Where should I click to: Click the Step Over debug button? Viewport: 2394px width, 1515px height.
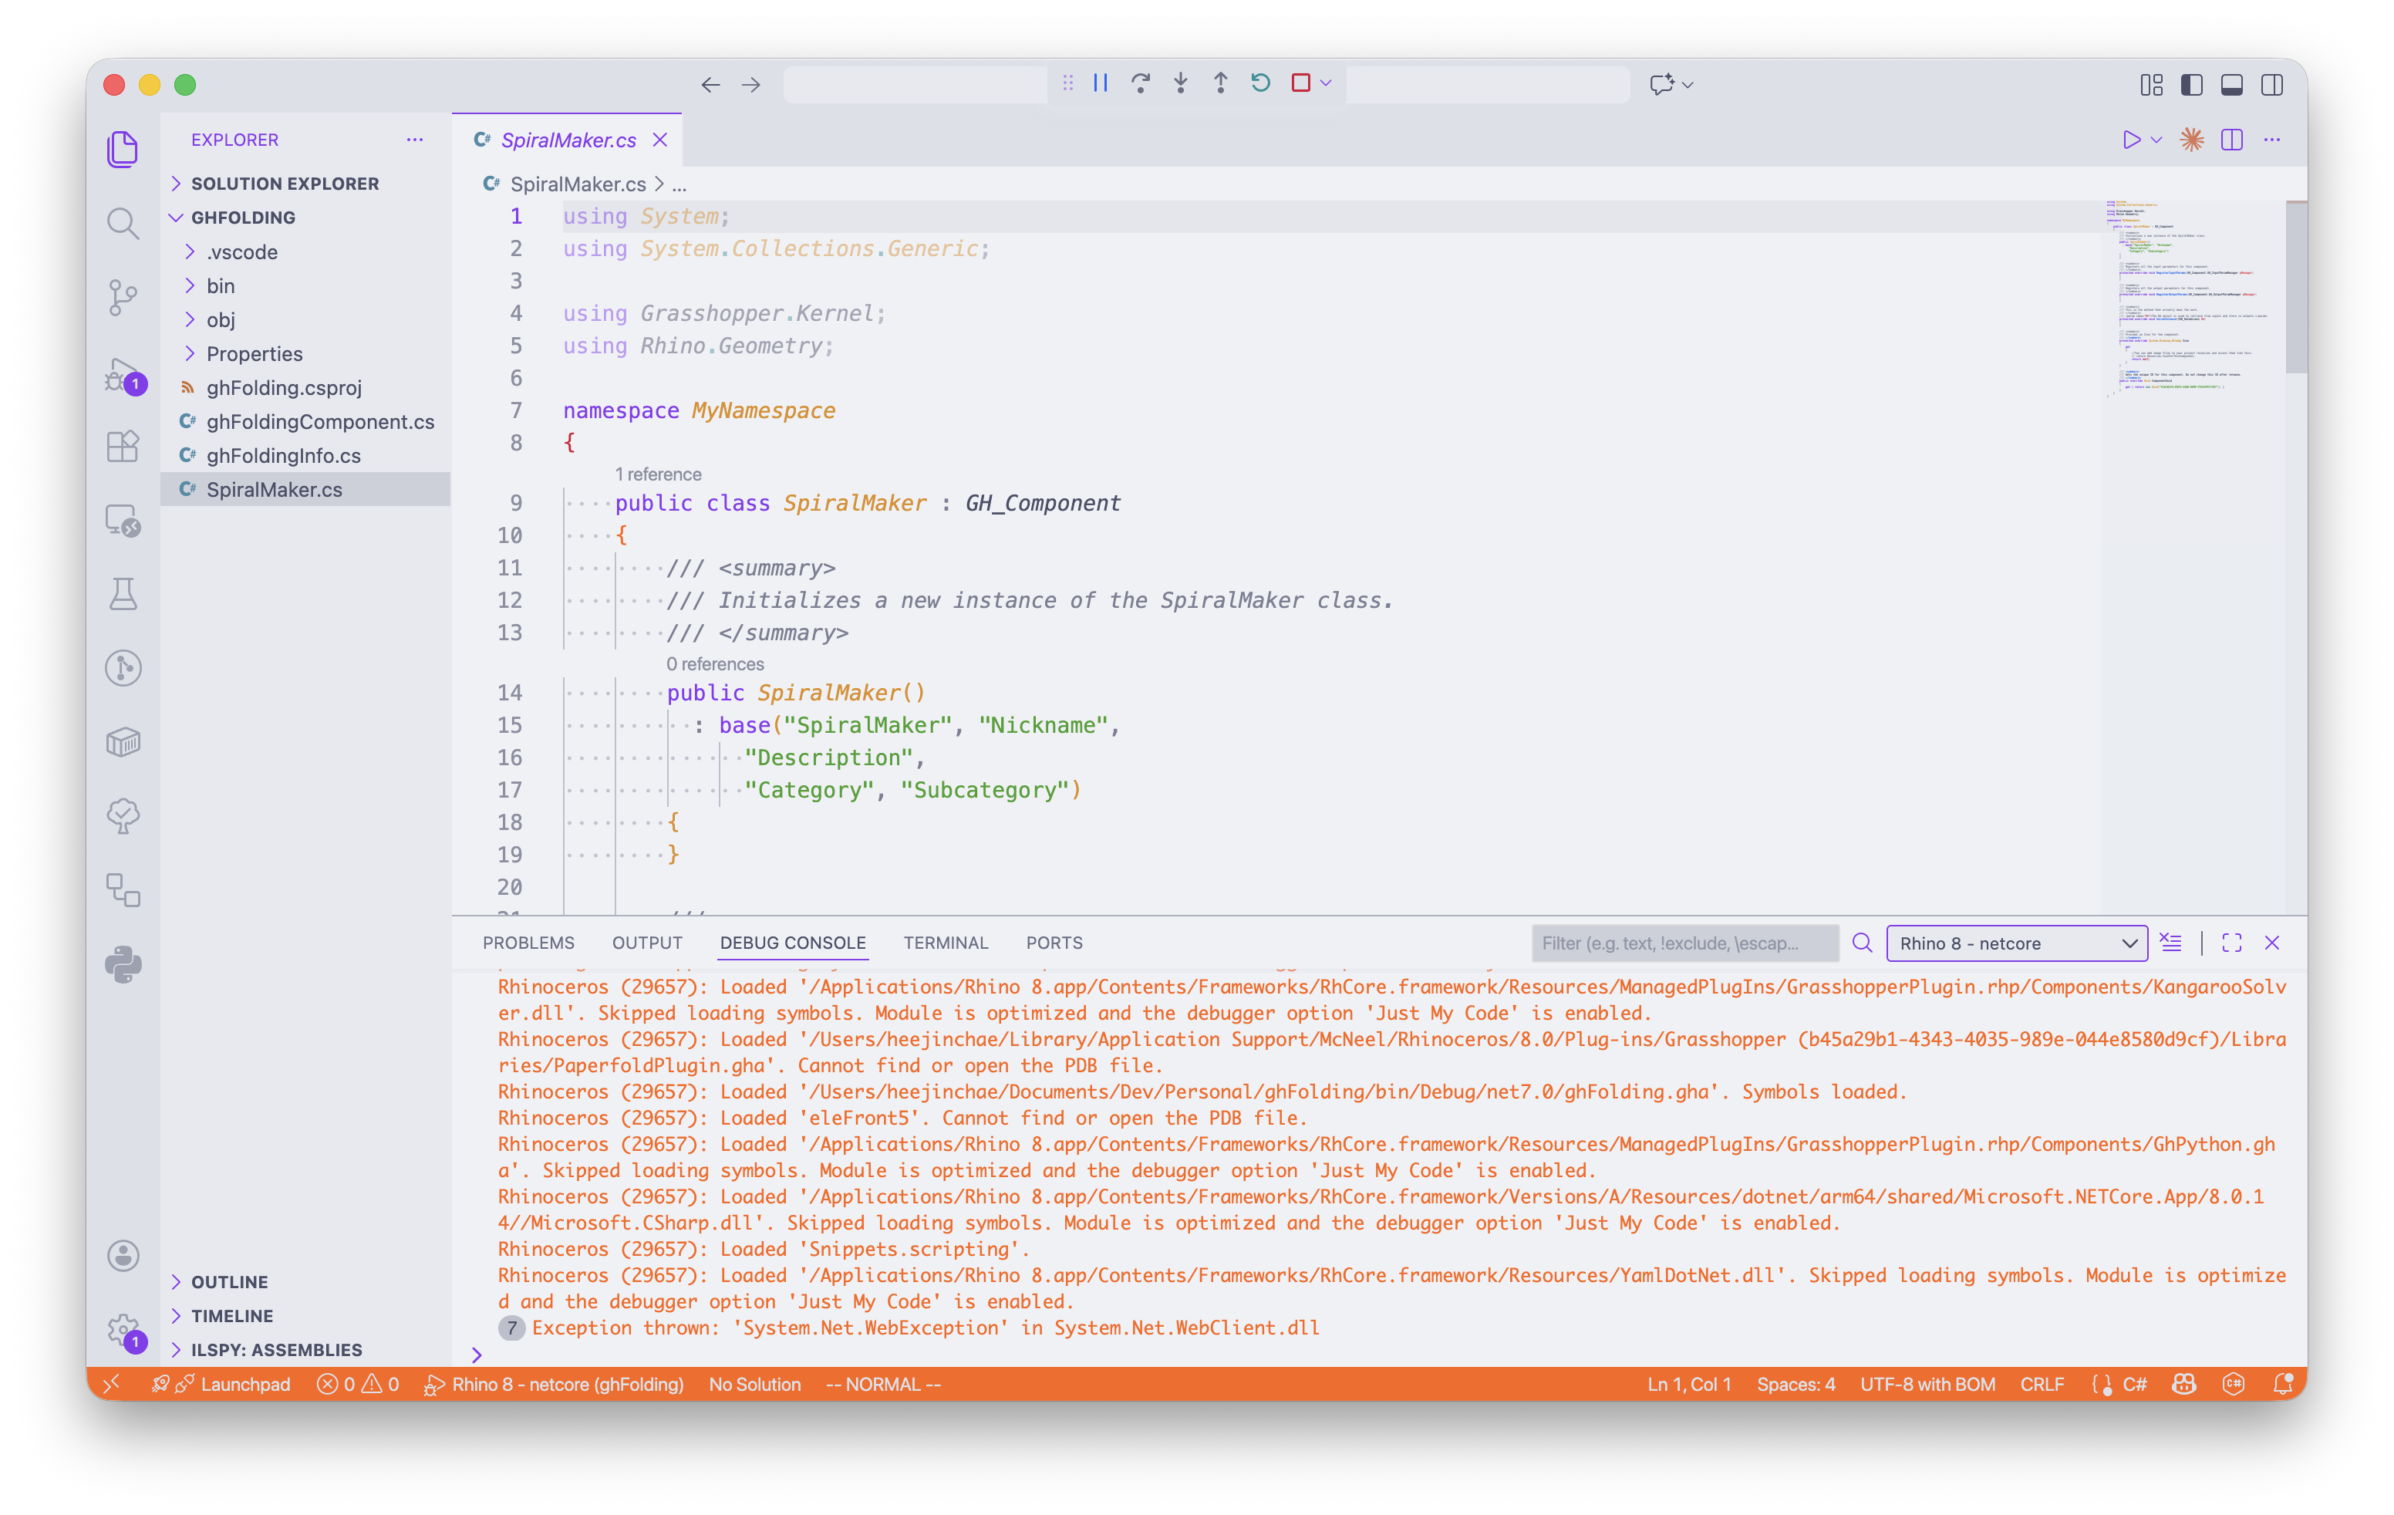1141,83
